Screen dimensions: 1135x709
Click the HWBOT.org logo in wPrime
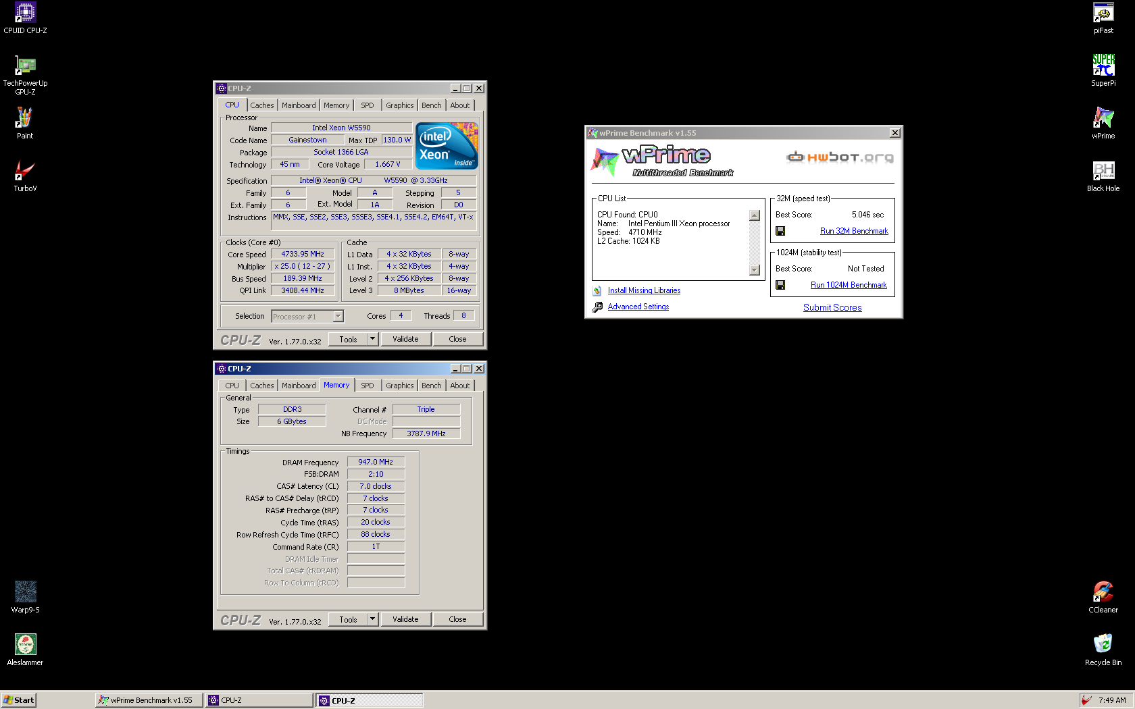click(x=840, y=157)
